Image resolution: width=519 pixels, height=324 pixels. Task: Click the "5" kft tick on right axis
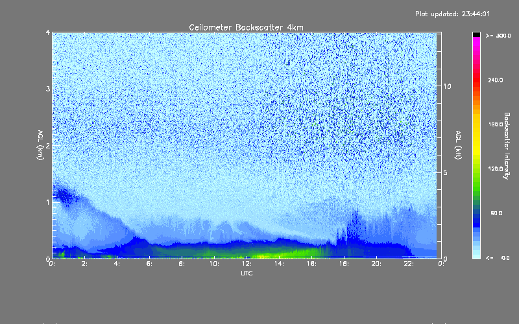pyautogui.click(x=446, y=173)
